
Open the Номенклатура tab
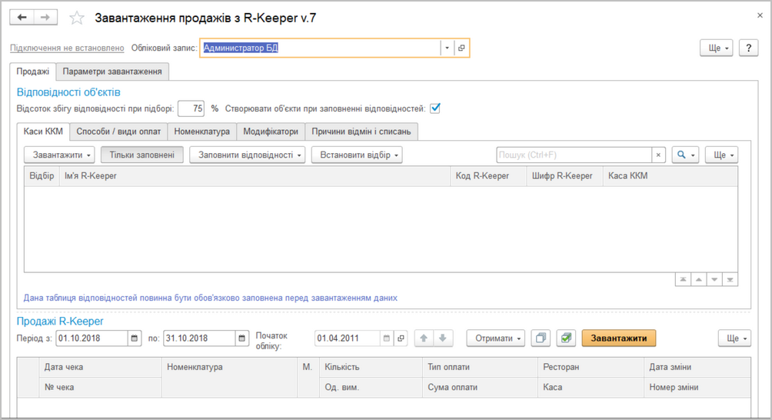pos(201,132)
